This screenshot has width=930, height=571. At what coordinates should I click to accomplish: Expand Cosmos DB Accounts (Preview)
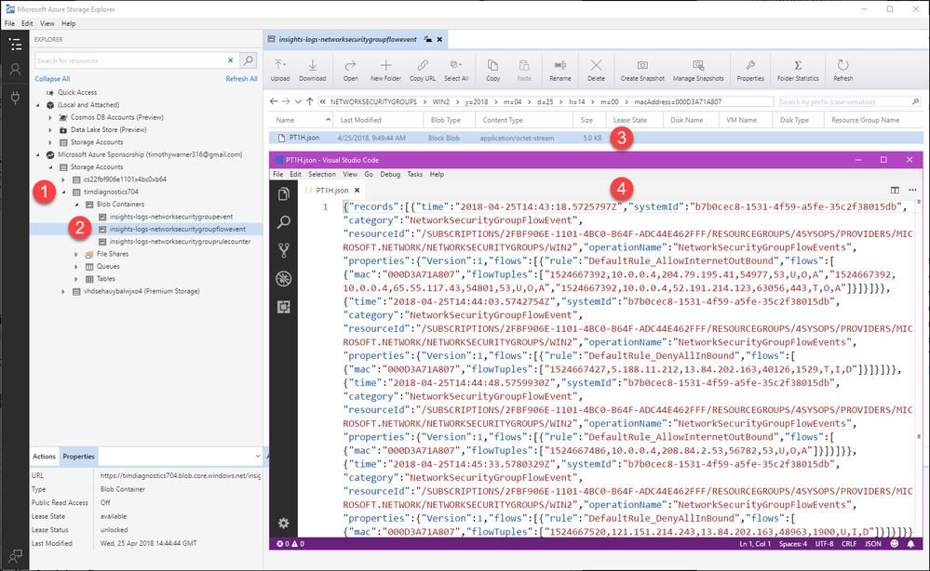(x=50, y=117)
